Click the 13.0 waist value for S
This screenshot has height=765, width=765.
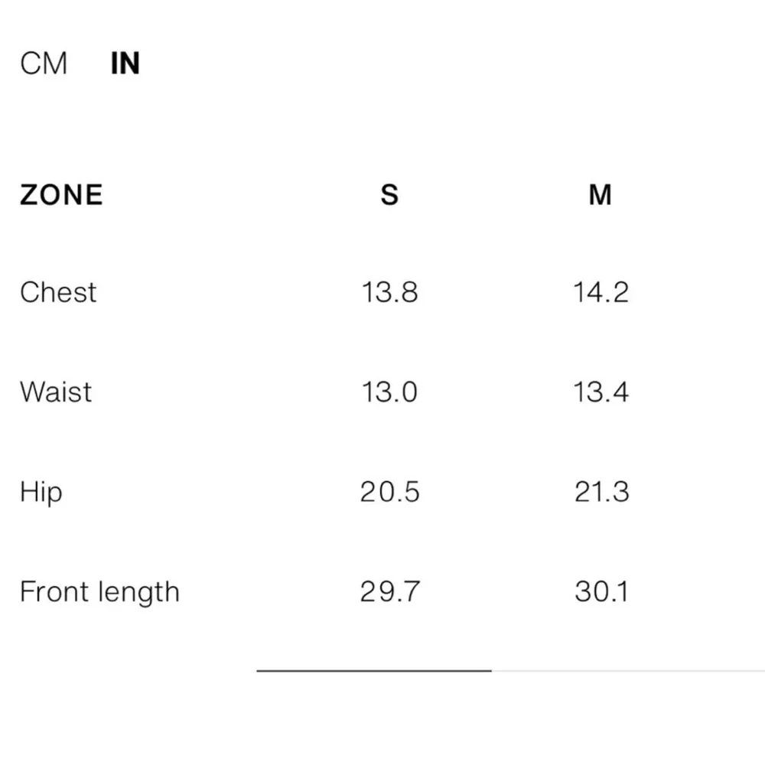(x=389, y=392)
